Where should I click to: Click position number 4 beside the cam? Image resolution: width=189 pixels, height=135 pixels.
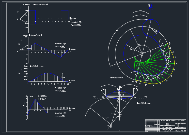pyautogui.click(x=176, y=64)
